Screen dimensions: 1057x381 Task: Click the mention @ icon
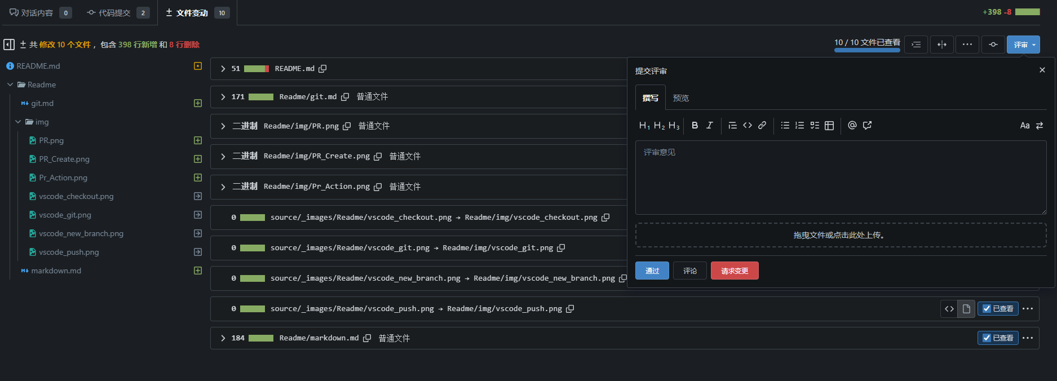852,126
